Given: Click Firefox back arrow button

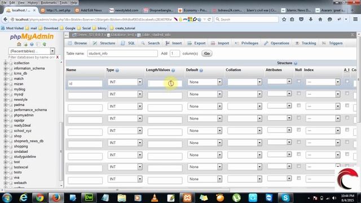Looking at the screenshot, I should pos(5,19).
